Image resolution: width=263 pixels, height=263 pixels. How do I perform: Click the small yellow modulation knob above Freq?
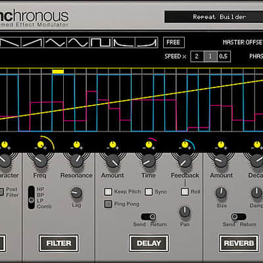coord(40,145)
